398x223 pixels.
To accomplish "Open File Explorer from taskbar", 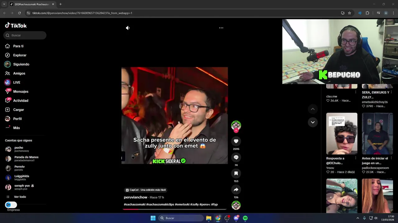I will (x=209, y=218).
